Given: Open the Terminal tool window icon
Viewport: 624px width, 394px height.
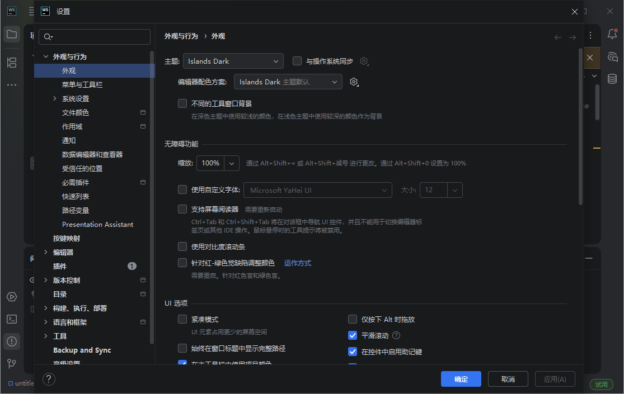Looking at the screenshot, I should [x=12, y=319].
